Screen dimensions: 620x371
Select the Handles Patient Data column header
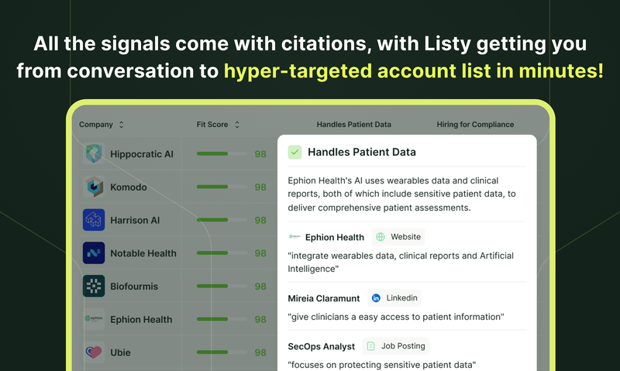point(353,125)
